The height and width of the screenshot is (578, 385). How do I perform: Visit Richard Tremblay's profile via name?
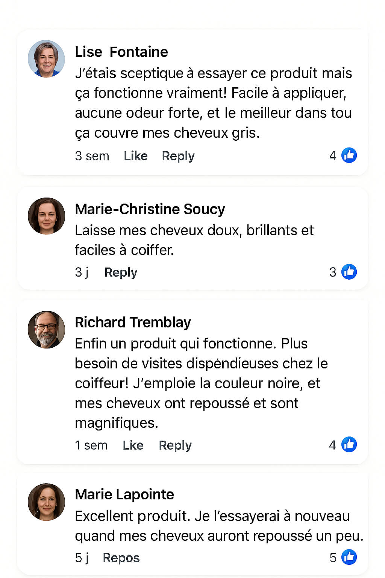[x=133, y=322]
